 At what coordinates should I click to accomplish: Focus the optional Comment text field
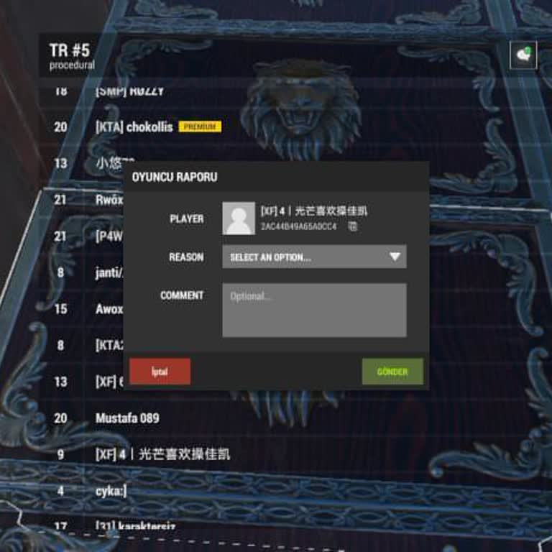314,310
